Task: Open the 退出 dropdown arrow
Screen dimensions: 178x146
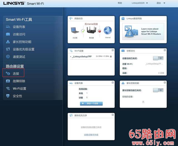Action: point(164,3)
